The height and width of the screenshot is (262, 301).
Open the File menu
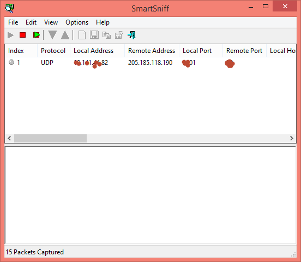pyautogui.click(x=13, y=22)
